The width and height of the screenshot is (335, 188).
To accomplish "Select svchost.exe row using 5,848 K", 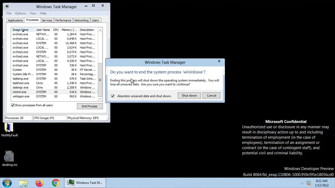I will [x=54, y=39].
